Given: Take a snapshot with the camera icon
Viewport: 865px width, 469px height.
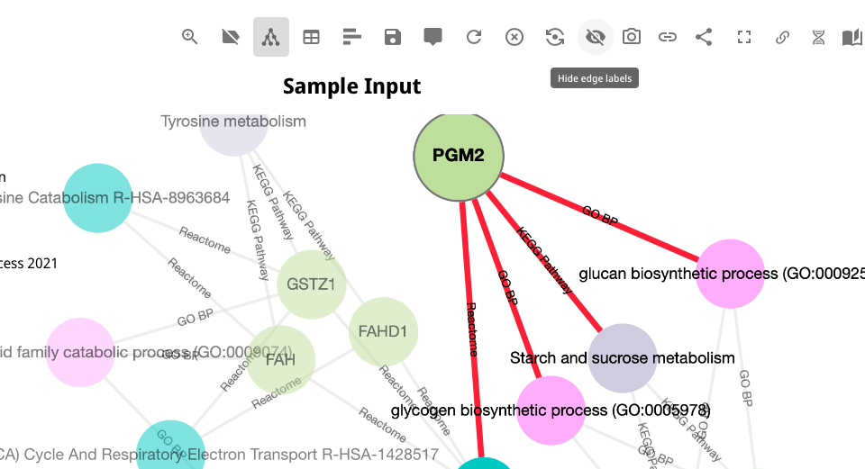Looking at the screenshot, I should click(x=631, y=37).
